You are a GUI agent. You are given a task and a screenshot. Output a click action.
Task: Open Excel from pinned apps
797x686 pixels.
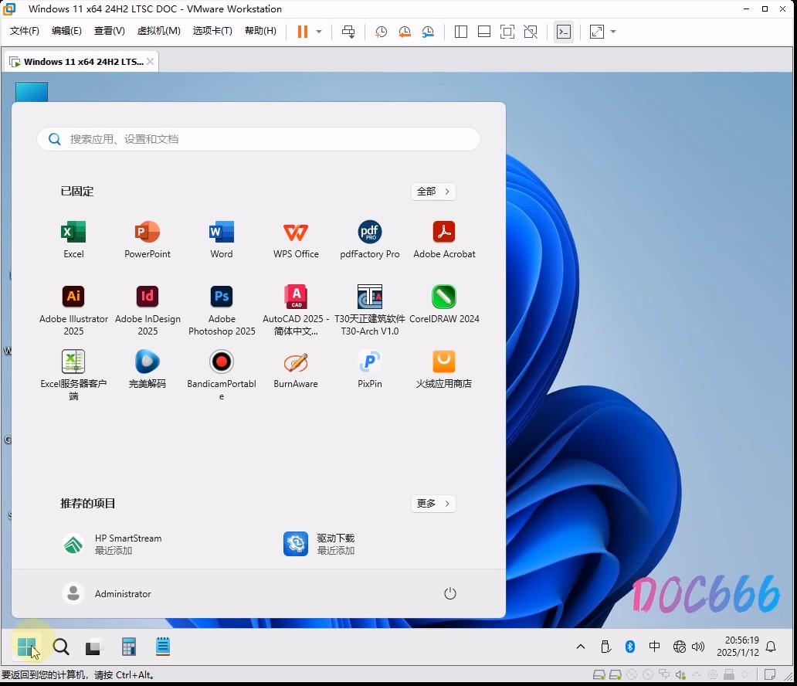[x=73, y=239]
